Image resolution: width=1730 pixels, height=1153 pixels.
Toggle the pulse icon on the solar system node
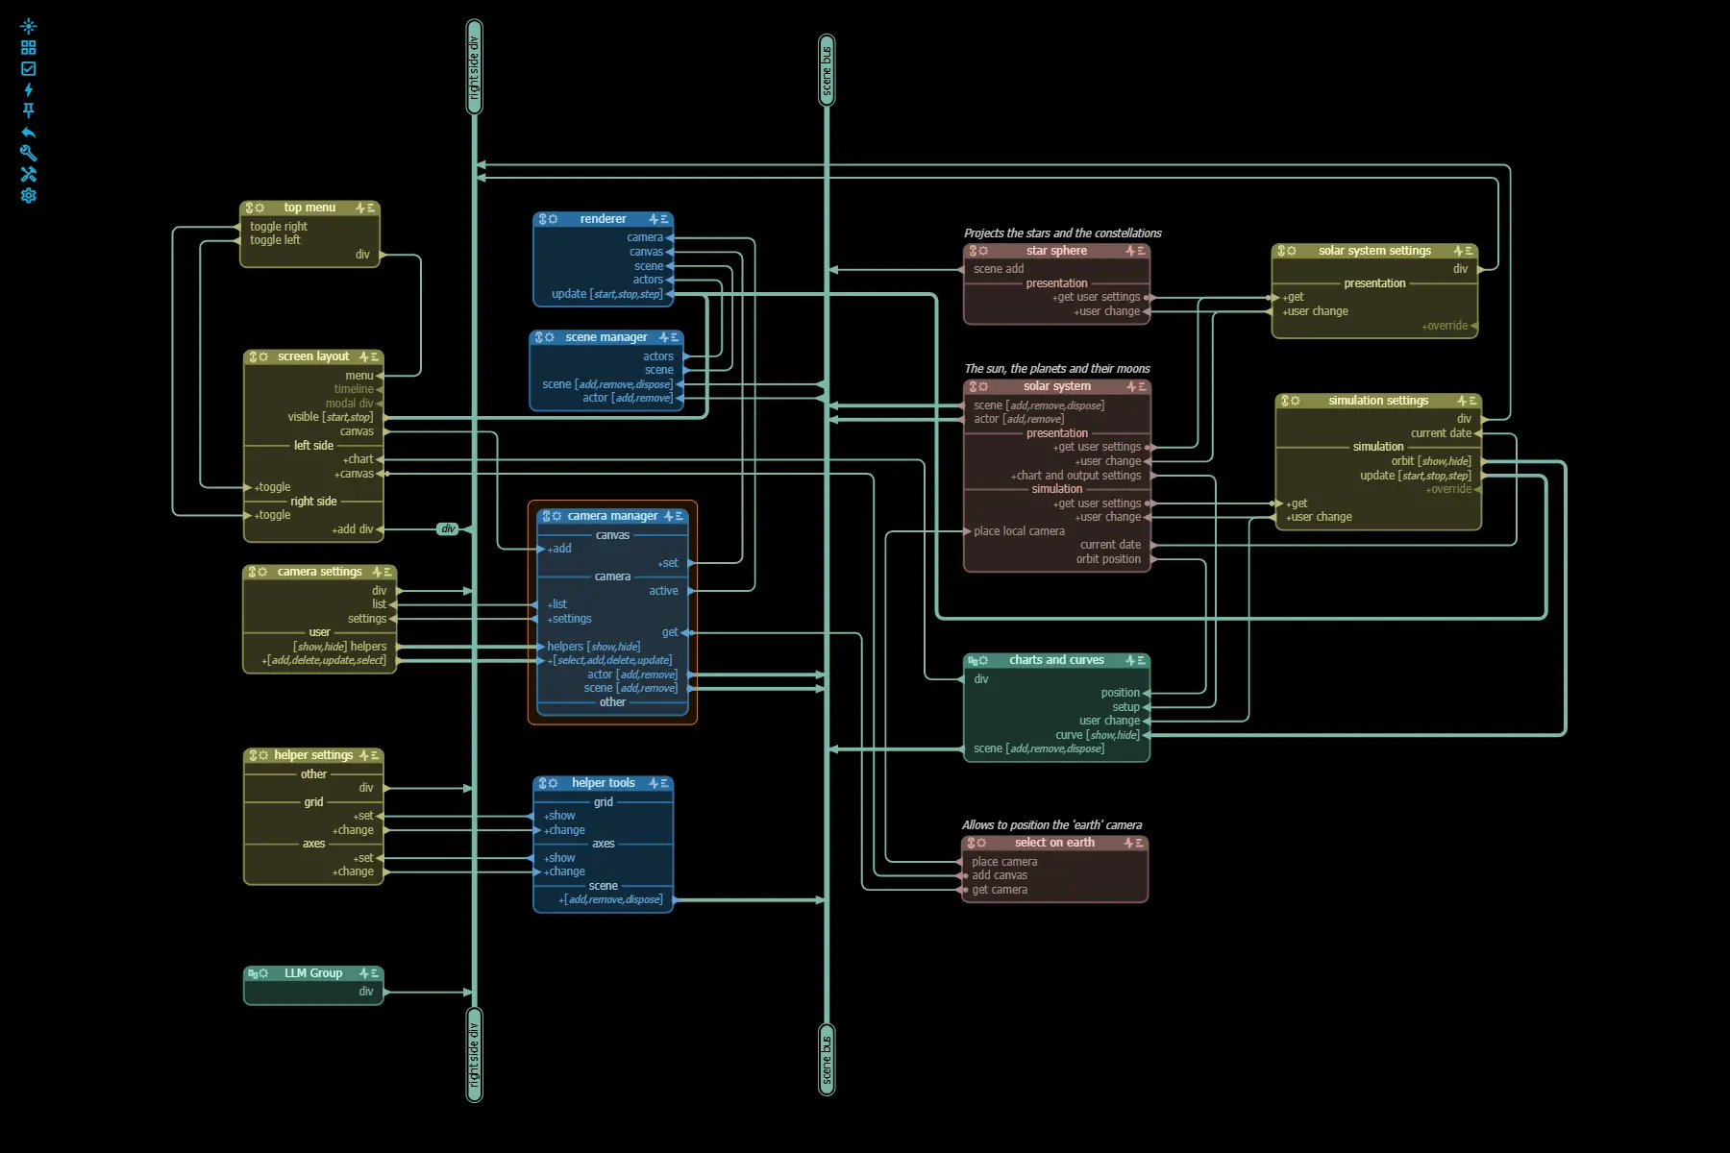(1130, 386)
